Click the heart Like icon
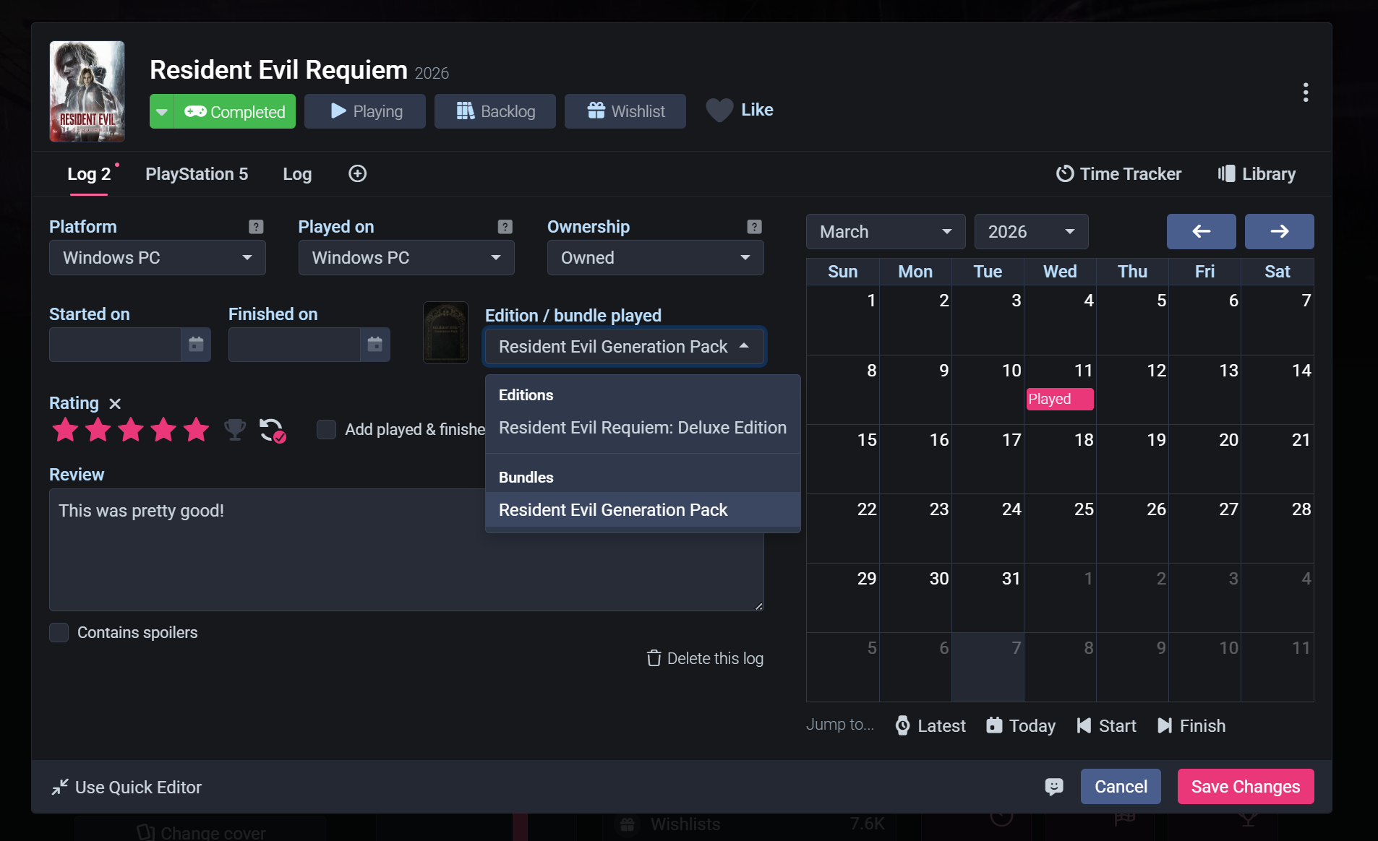1378x841 pixels. (x=719, y=110)
